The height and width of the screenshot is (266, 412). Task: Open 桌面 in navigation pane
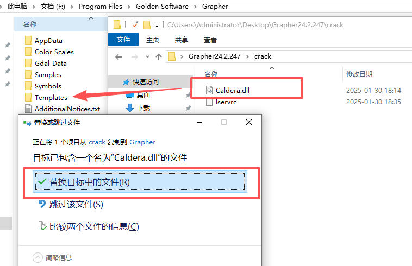click(143, 94)
